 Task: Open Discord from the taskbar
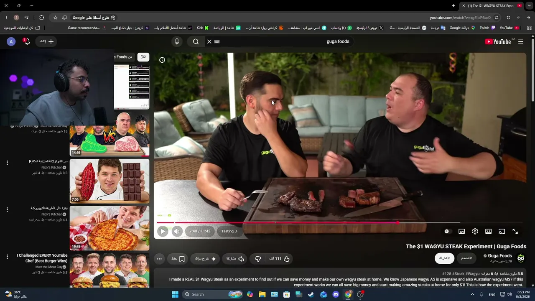pyautogui.click(x=336, y=294)
